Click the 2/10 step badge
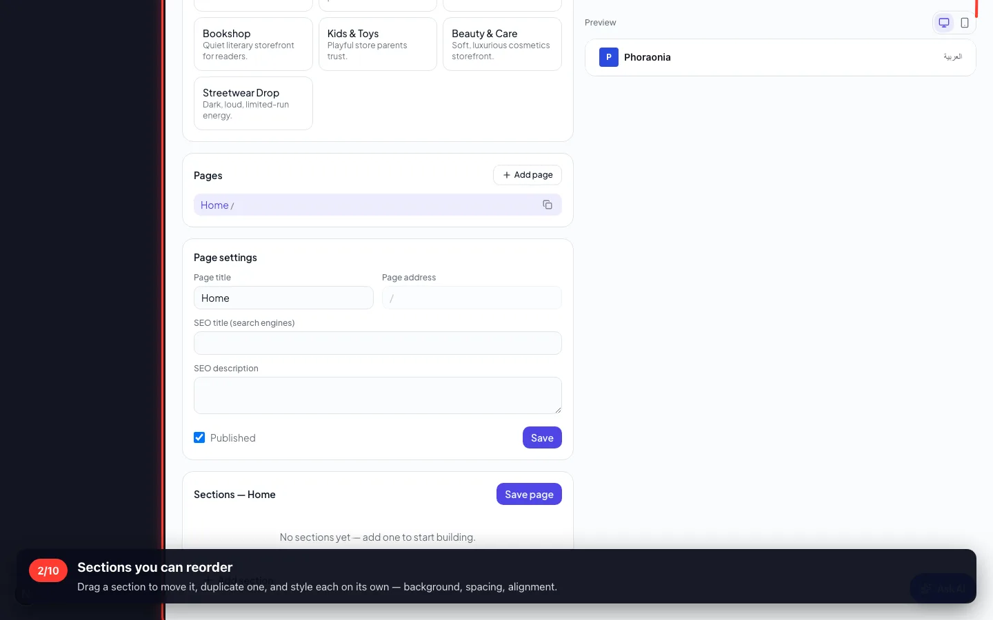The width and height of the screenshot is (993, 620). (48, 570)
